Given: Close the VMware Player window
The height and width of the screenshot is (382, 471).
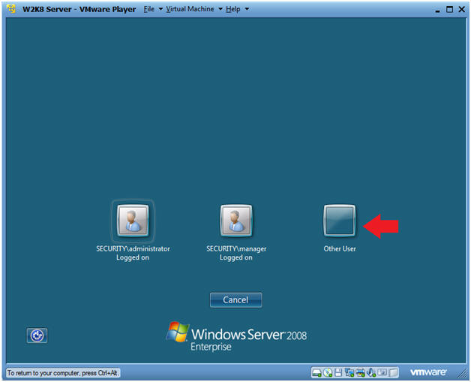Looking at the screenshot, I should (462, 9).
